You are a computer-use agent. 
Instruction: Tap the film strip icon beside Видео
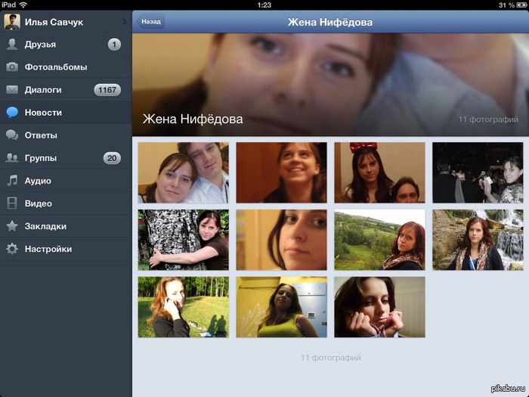pos(12,203)
